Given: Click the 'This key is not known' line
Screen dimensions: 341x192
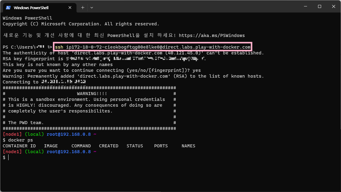Looking at the screenshot, I should (x=57, y=65).
